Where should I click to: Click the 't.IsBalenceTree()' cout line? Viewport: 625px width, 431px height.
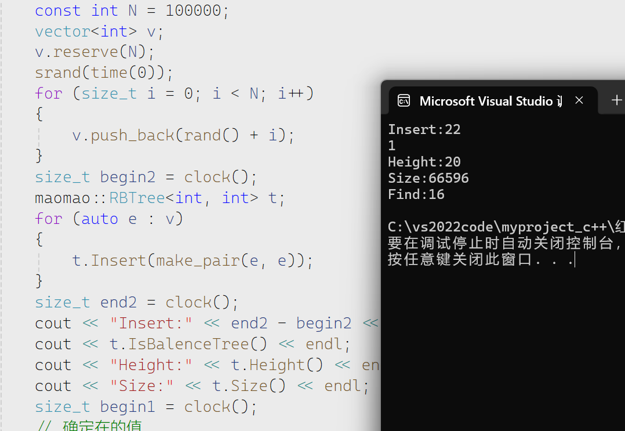click(x=192, y=345)
